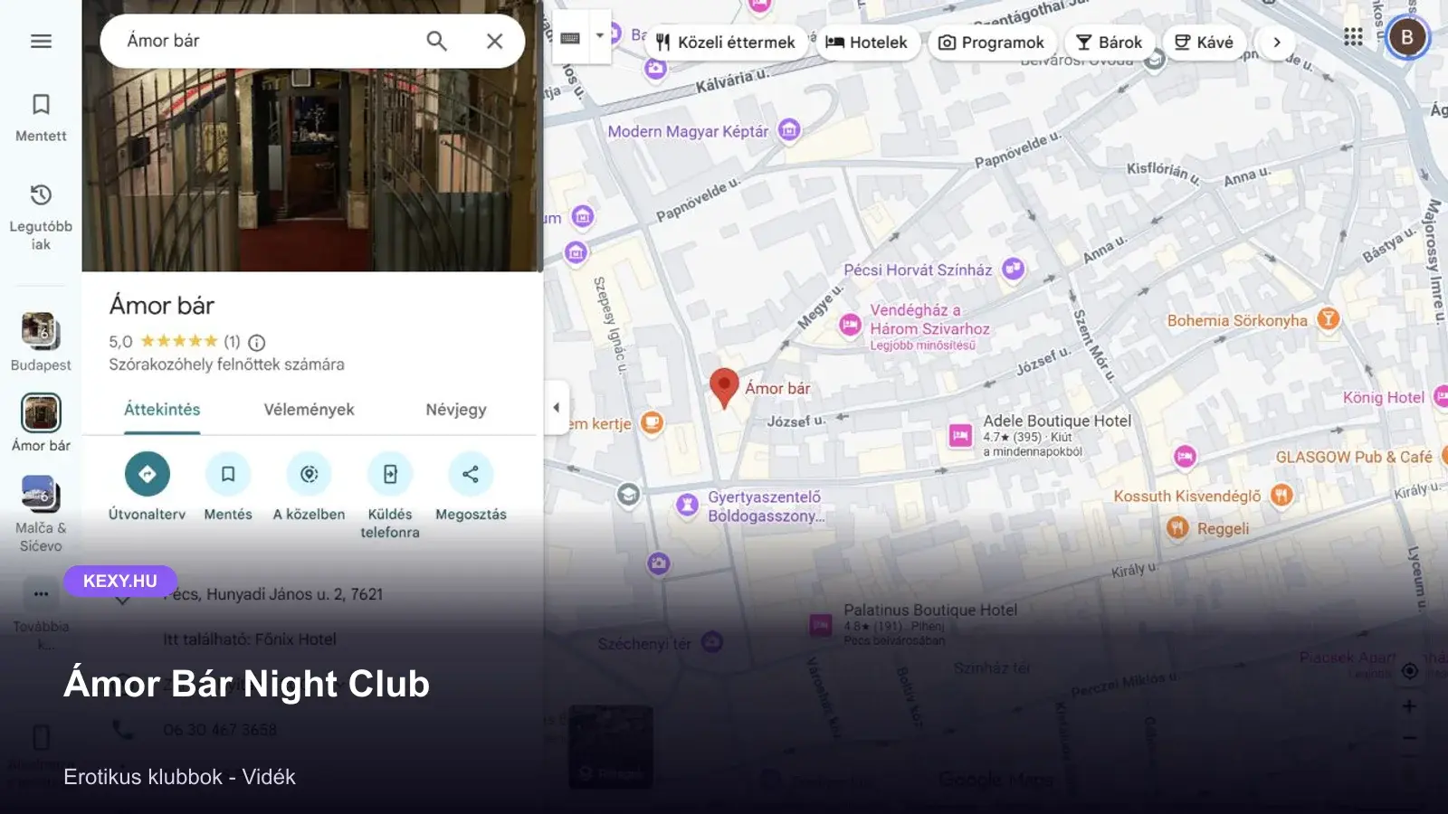Click the Ámor bár place photo
This screenshot has height=814, width=1448.
pos(312,167)
